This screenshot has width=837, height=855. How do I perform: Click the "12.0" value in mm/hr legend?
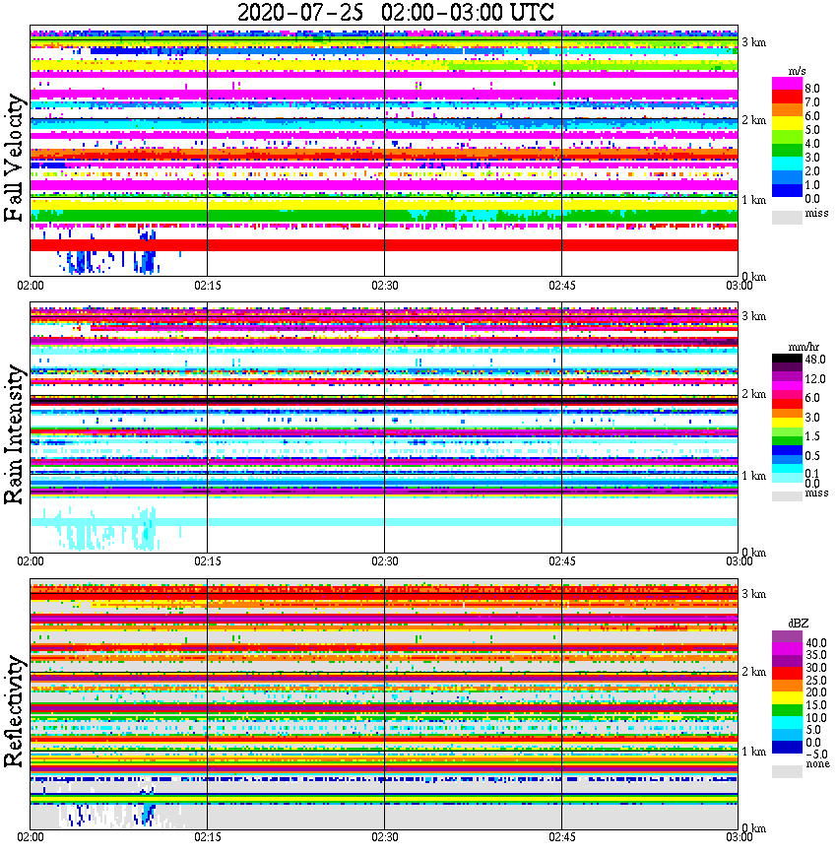click(815, 378)
